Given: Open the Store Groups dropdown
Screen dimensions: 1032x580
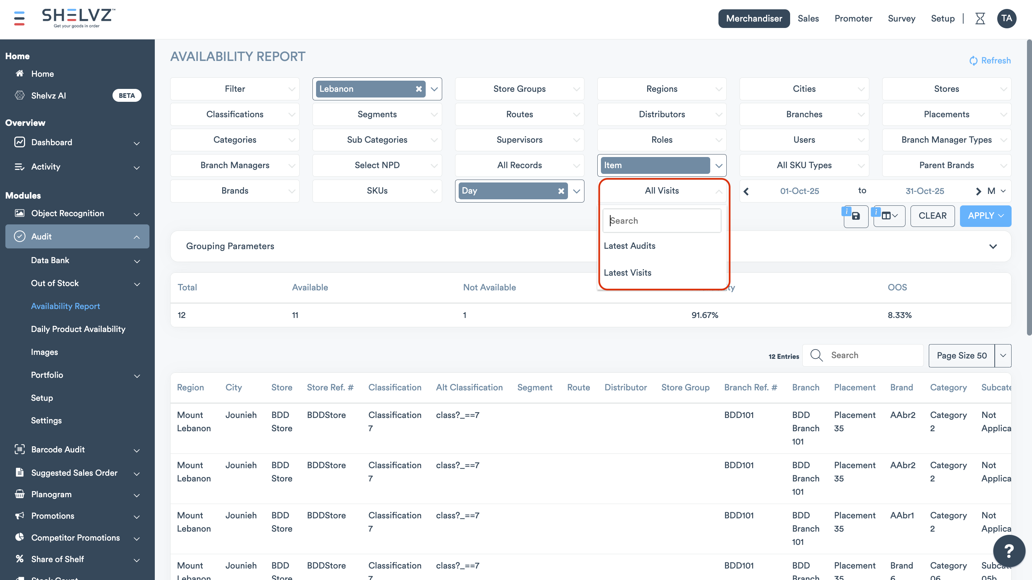Looking at the screenshot, I should [x=519, y=89].
